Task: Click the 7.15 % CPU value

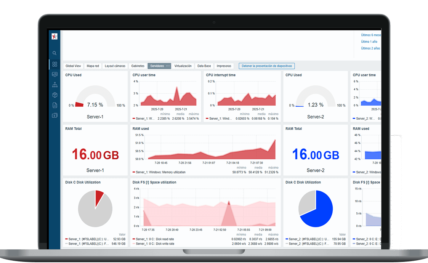Action: tap(95, 105)
